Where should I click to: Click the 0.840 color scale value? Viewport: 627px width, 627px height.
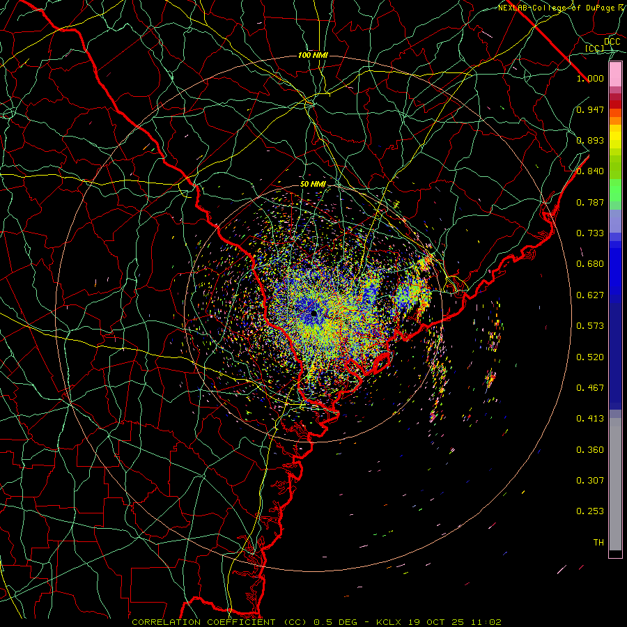pos(590,171)
